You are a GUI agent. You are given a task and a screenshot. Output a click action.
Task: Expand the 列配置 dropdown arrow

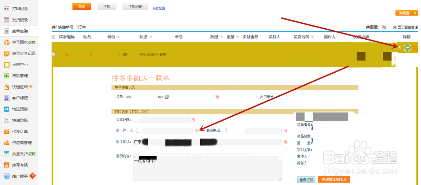[x=415, y=13]
